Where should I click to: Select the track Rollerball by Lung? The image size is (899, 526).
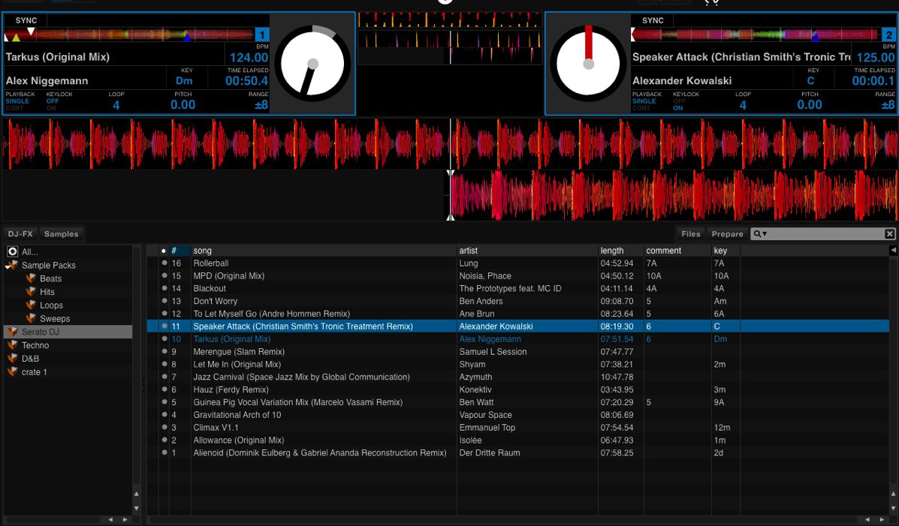[x=211, y=263]
